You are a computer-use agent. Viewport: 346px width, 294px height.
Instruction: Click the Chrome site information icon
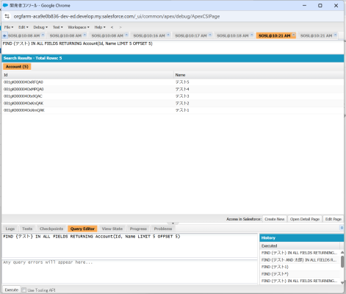[7, 16]
